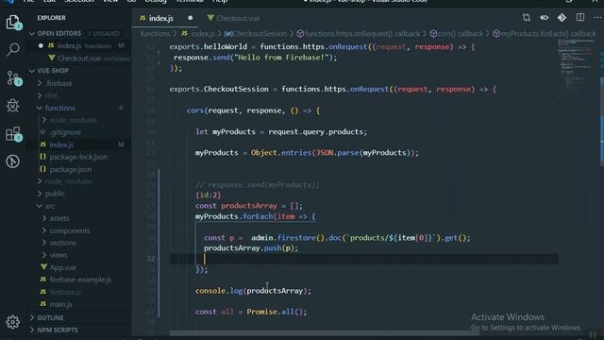Click the 'productsArray.push(p);' line
The width and height of the screenshot is (604, 340).
pos(251,247)
